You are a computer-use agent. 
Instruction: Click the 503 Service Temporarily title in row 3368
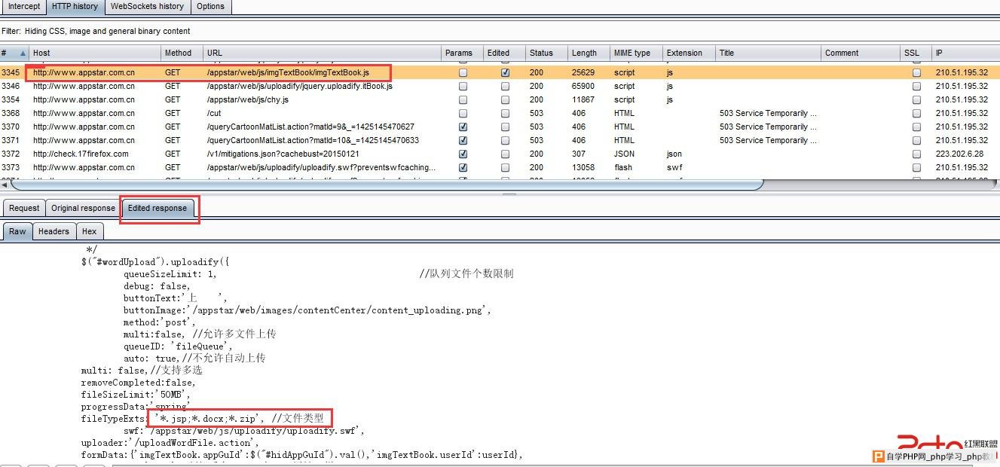click(x=768, y=113)
